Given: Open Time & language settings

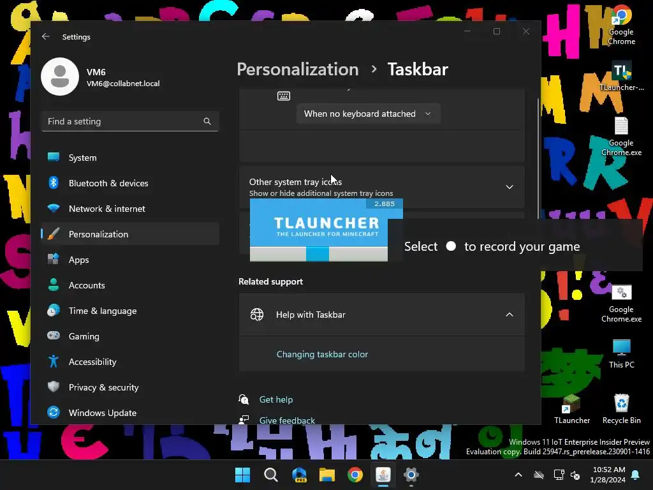Looking at the screenshot, I should [x=130, y=311].
